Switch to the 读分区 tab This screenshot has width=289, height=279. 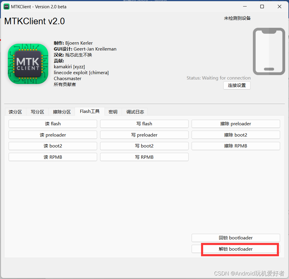click(x=15, y=112)
